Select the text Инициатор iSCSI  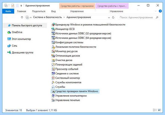pos(65,29)
